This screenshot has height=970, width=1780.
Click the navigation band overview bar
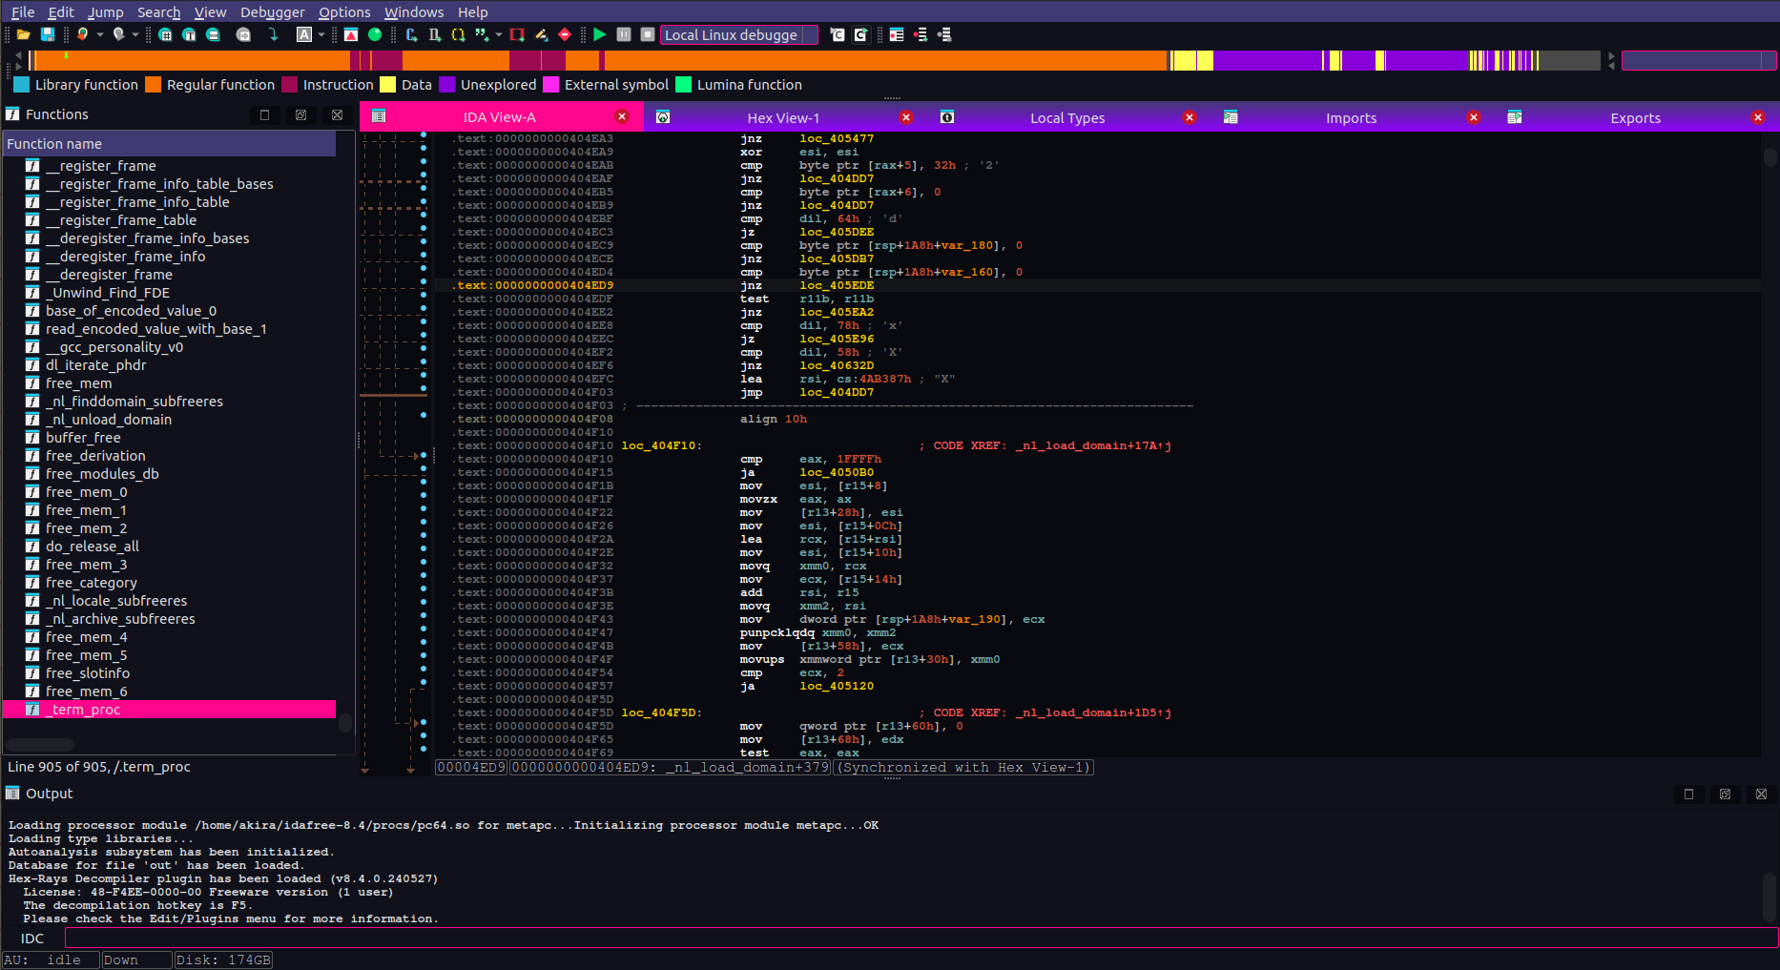[816, 60]
